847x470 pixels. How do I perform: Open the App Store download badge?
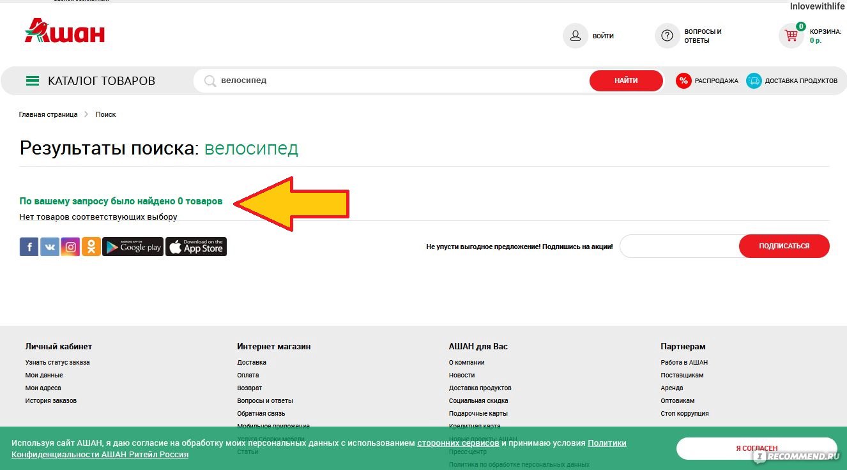[196, 246]
